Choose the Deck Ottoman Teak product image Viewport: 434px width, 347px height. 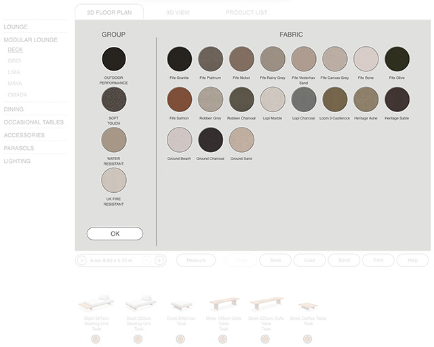click(x=181, y=305)
